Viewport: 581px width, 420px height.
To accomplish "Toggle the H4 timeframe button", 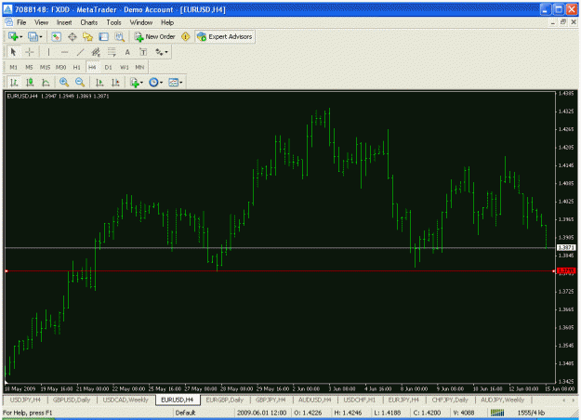I will click(x=92, y=67).
